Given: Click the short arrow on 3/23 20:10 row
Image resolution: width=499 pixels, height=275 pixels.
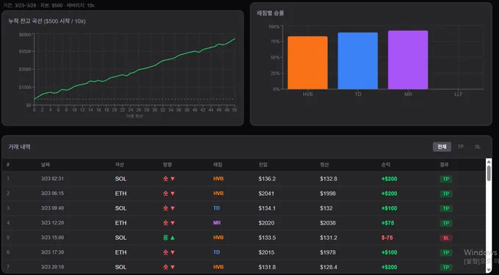Looking at the screenshot, I should coord(172,268).
